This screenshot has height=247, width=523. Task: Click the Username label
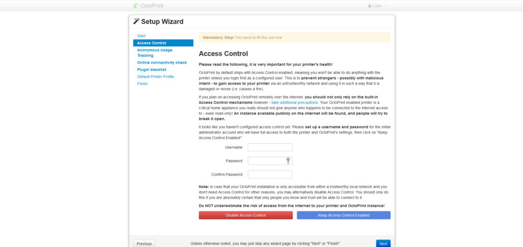[233, 147]
